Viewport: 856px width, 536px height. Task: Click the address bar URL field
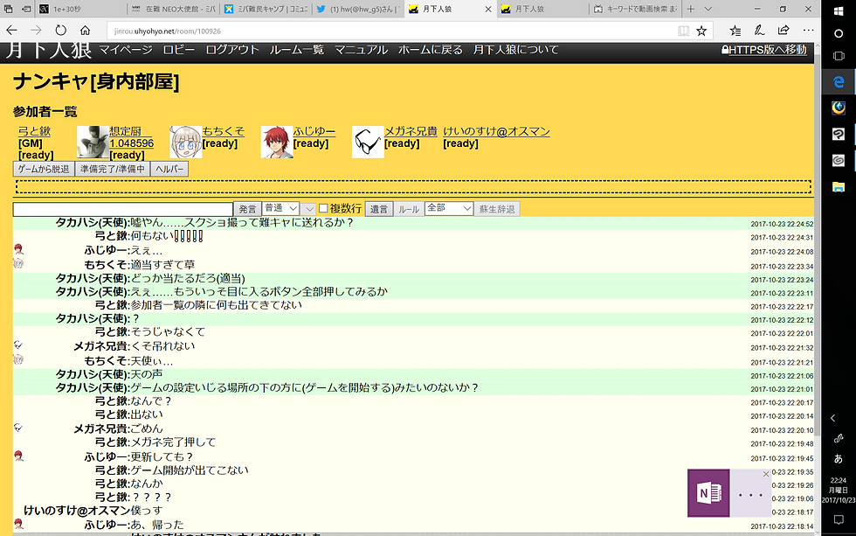click(x=391, y=31)
